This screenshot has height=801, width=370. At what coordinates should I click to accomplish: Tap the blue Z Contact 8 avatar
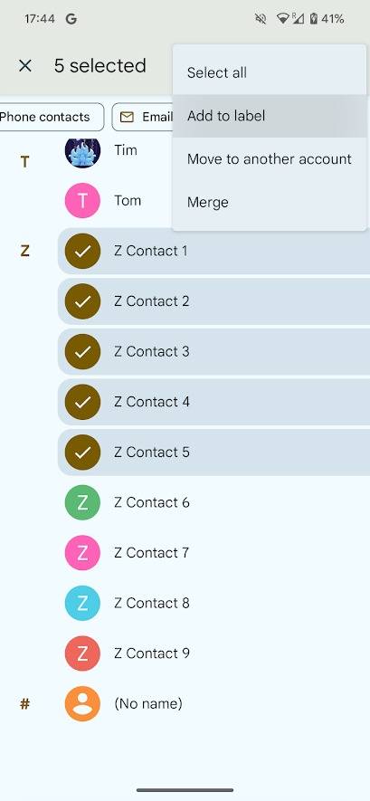pyautogui.click(x=82, y=604)
